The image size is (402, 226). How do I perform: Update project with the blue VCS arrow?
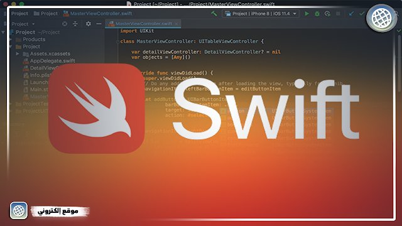[351, 13]
